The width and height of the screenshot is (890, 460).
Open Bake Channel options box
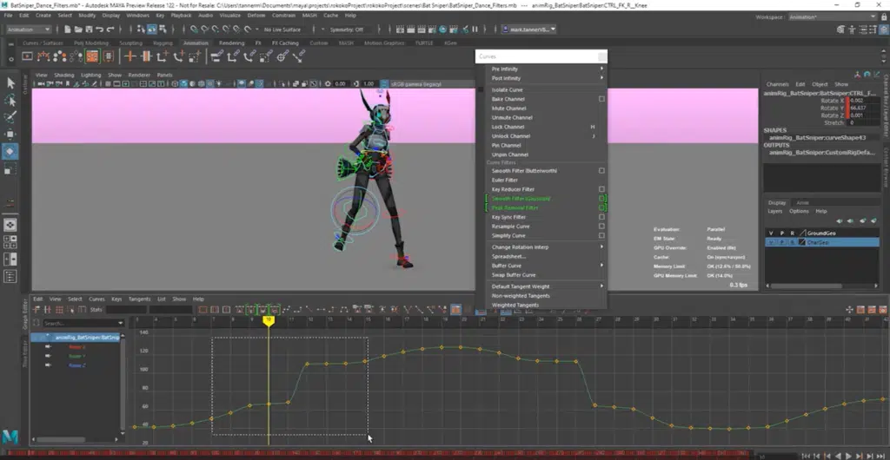pos(601,99)
